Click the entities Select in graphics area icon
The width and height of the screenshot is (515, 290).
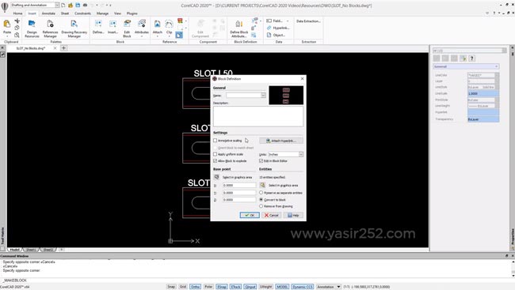[262, 185]
